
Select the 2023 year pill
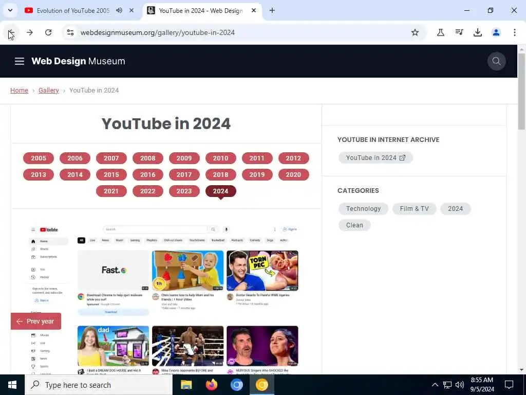pos(184,191)
